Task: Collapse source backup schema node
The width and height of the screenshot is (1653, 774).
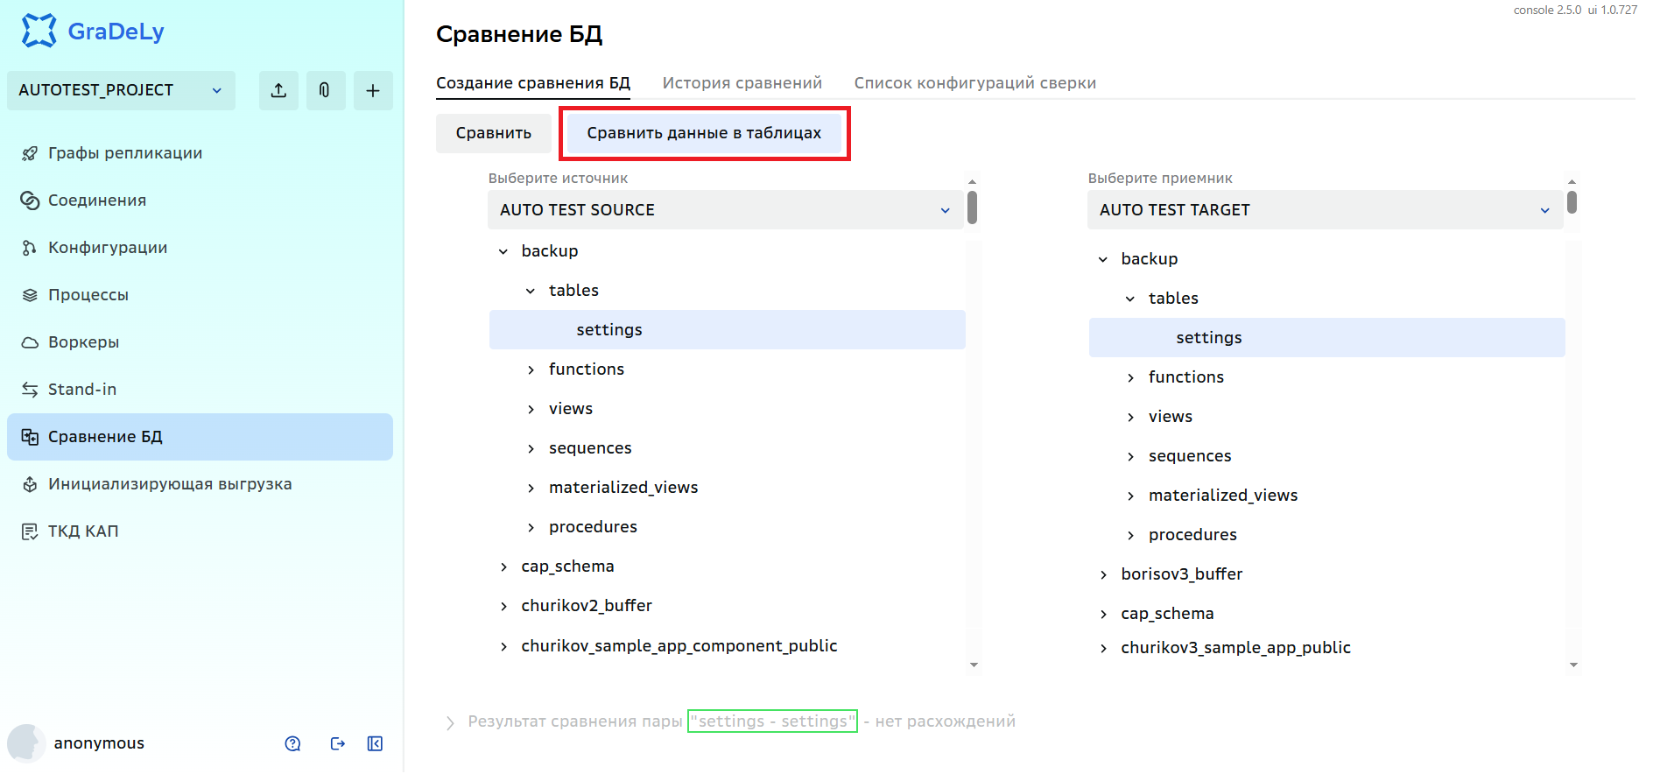Action: (503, 251)
